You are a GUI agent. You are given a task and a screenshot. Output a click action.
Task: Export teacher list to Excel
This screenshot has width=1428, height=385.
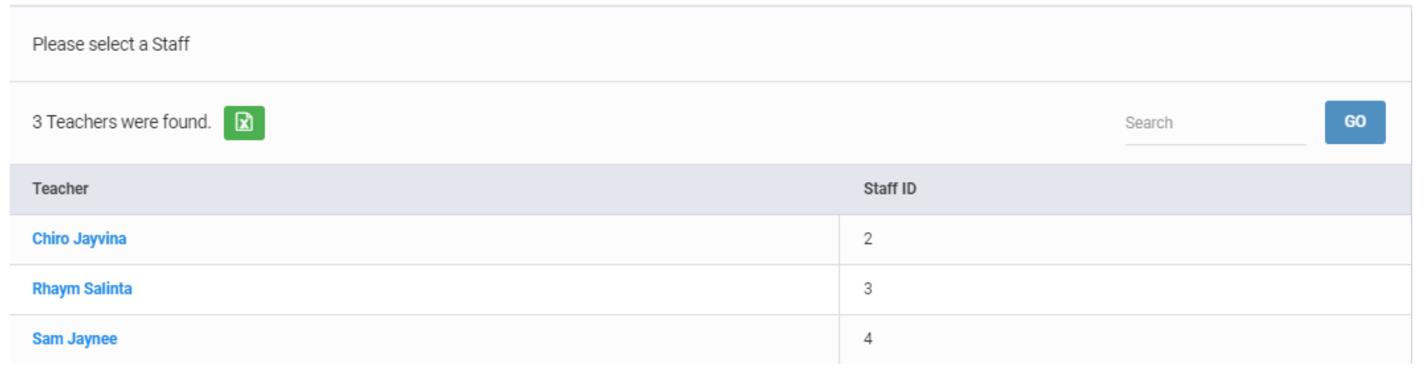coord(243,123)
